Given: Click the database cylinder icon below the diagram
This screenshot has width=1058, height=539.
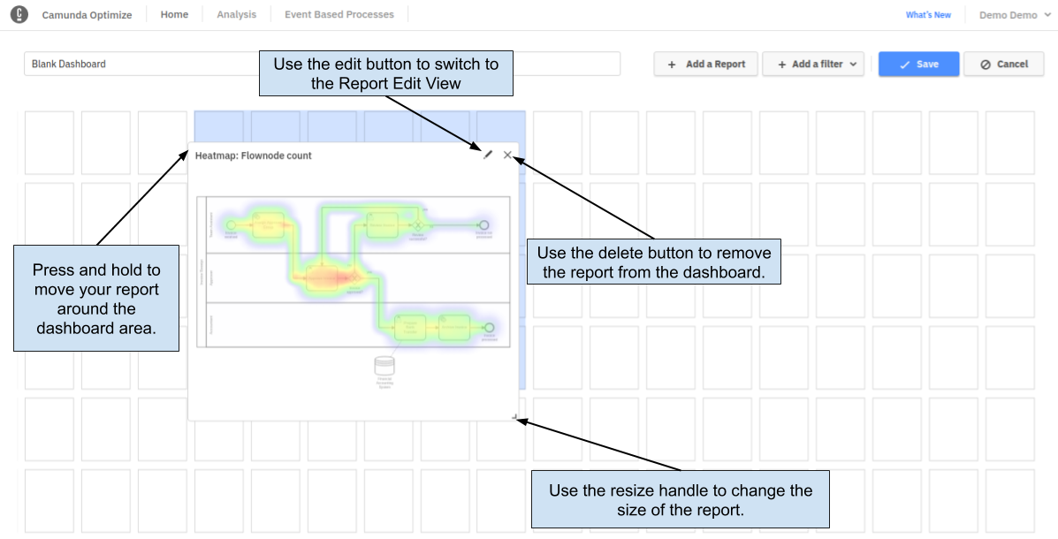Looking at the screenshot, I should [x=384, y=367].
